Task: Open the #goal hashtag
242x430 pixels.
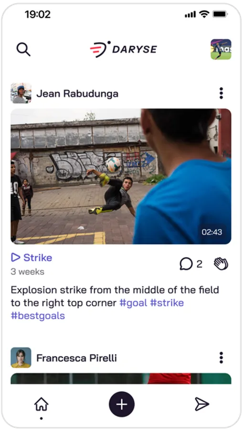Action: click(134, 303)
